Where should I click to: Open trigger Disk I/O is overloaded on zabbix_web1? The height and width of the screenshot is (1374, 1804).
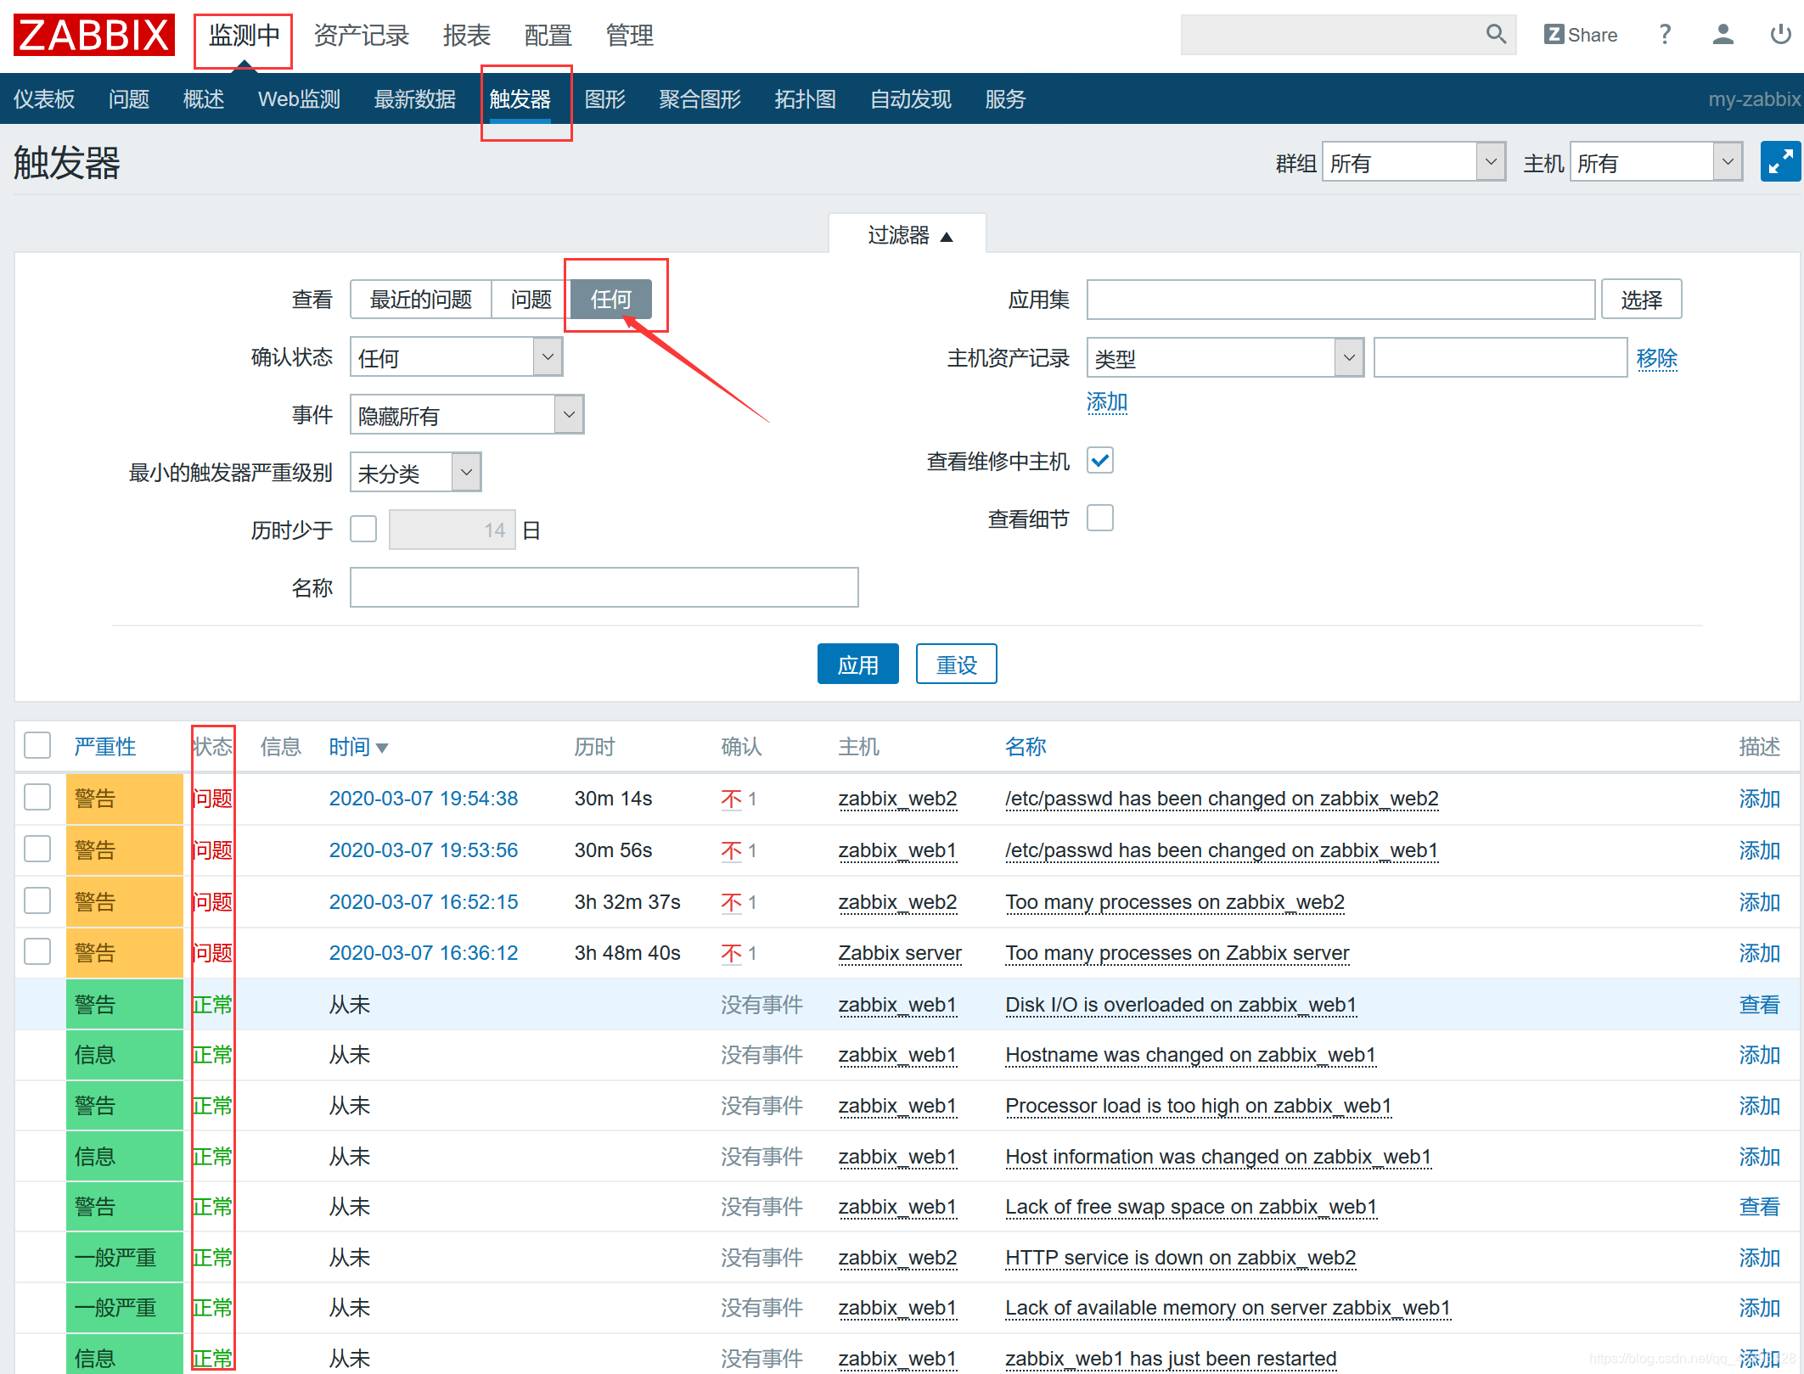(1181, 1005)
